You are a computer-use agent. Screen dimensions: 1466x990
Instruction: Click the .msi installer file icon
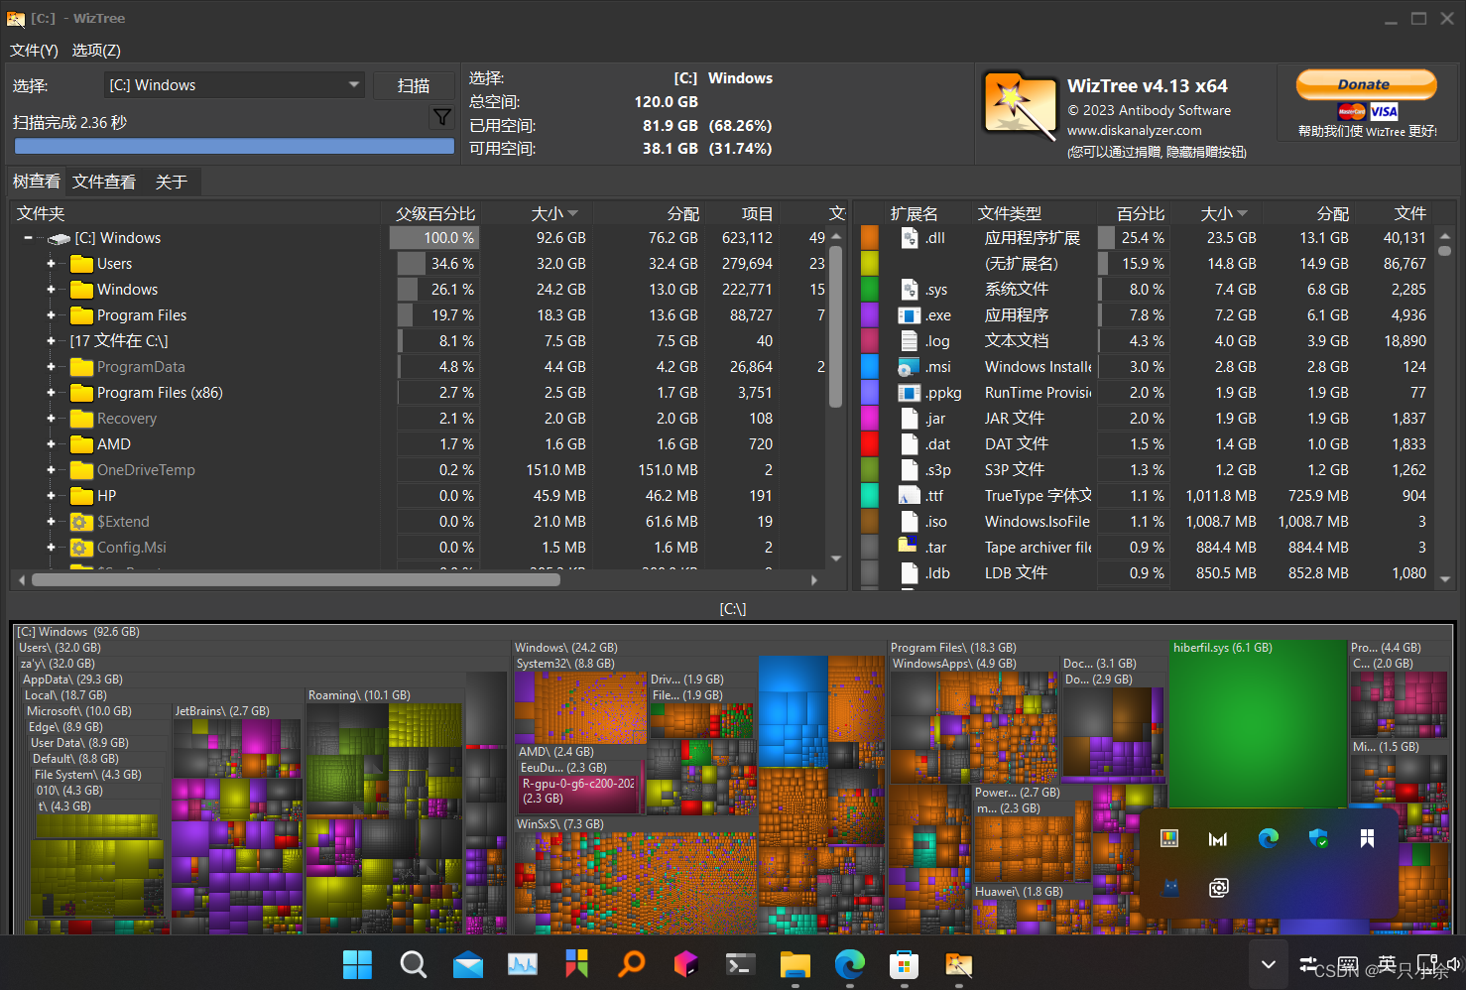coord(910,367)
